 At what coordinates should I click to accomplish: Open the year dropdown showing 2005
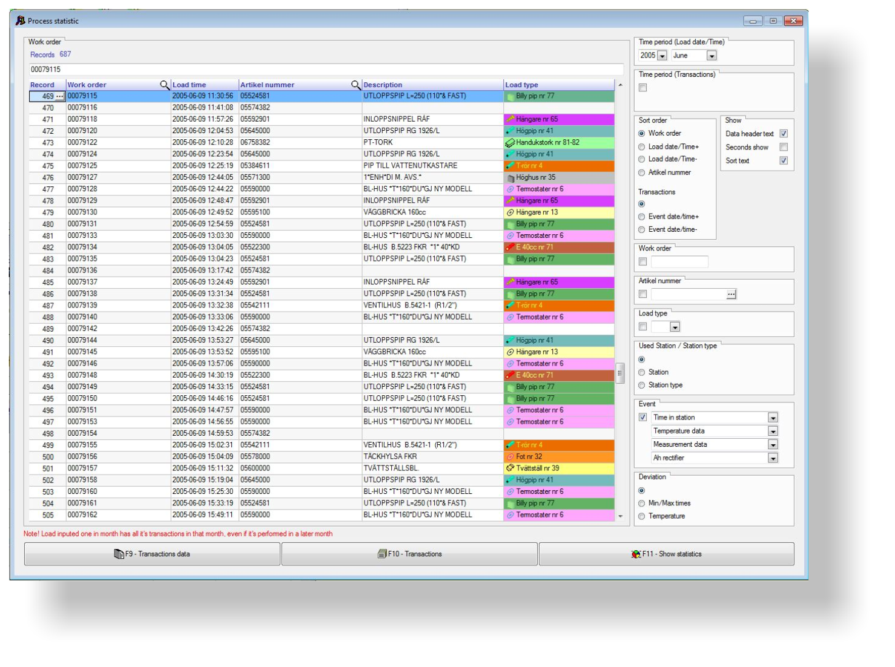(662, 56)
